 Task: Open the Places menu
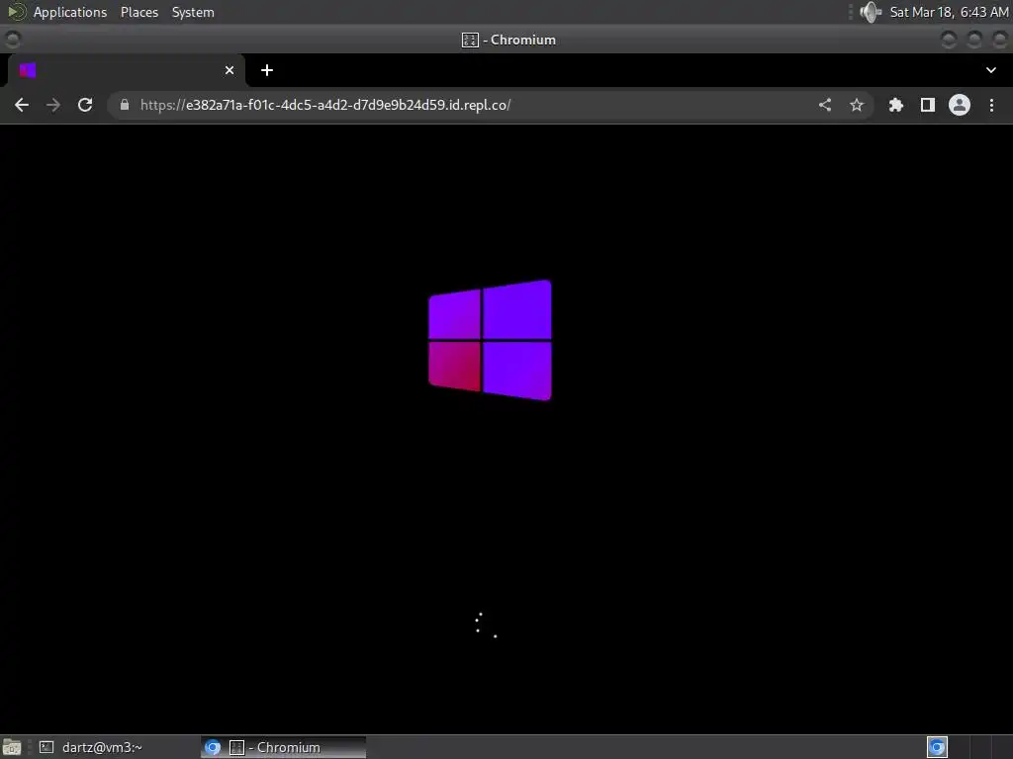coord(139,12)
